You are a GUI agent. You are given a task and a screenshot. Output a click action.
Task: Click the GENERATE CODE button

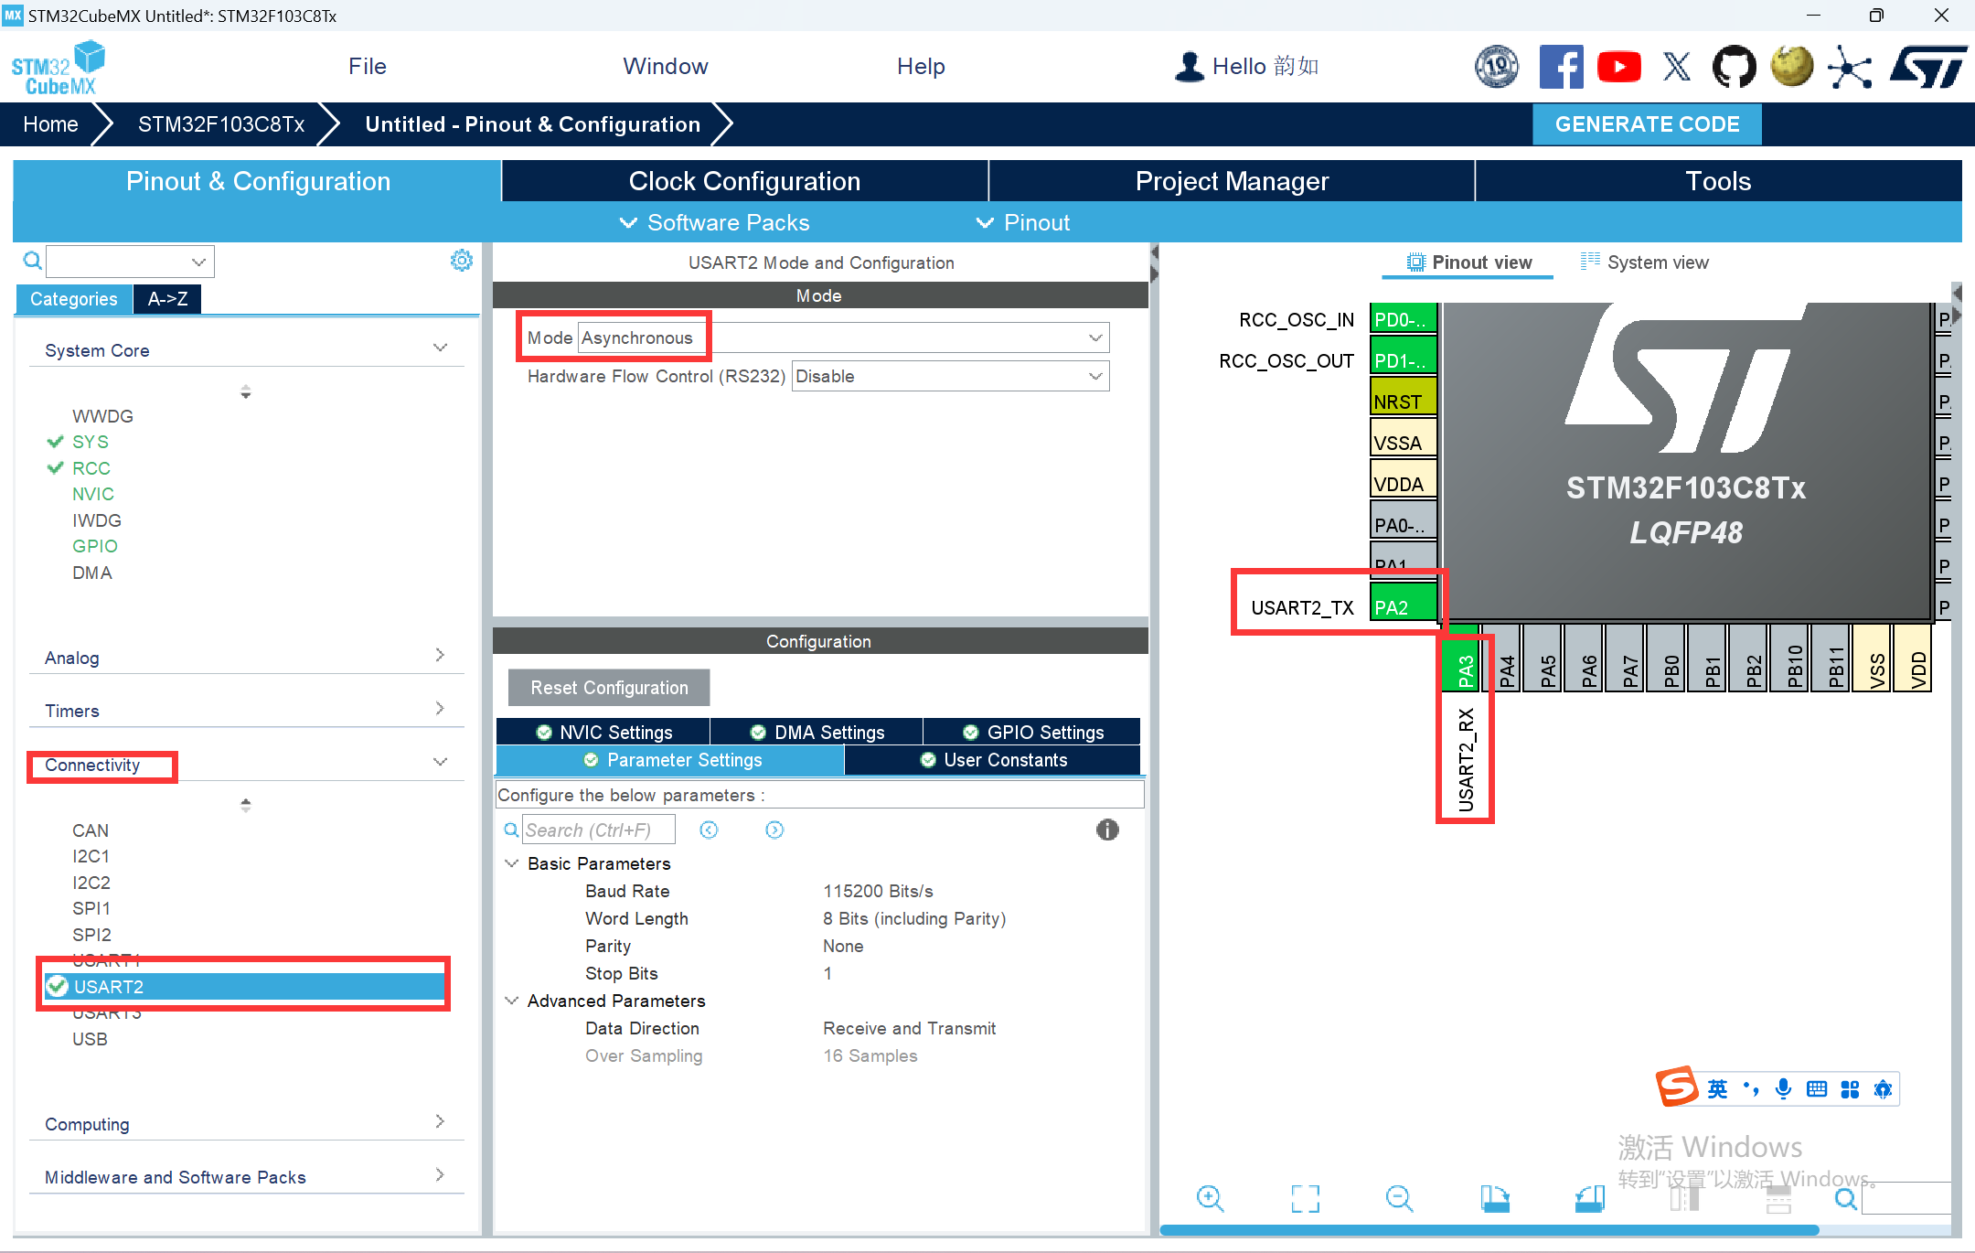[x=1647, y=124]
